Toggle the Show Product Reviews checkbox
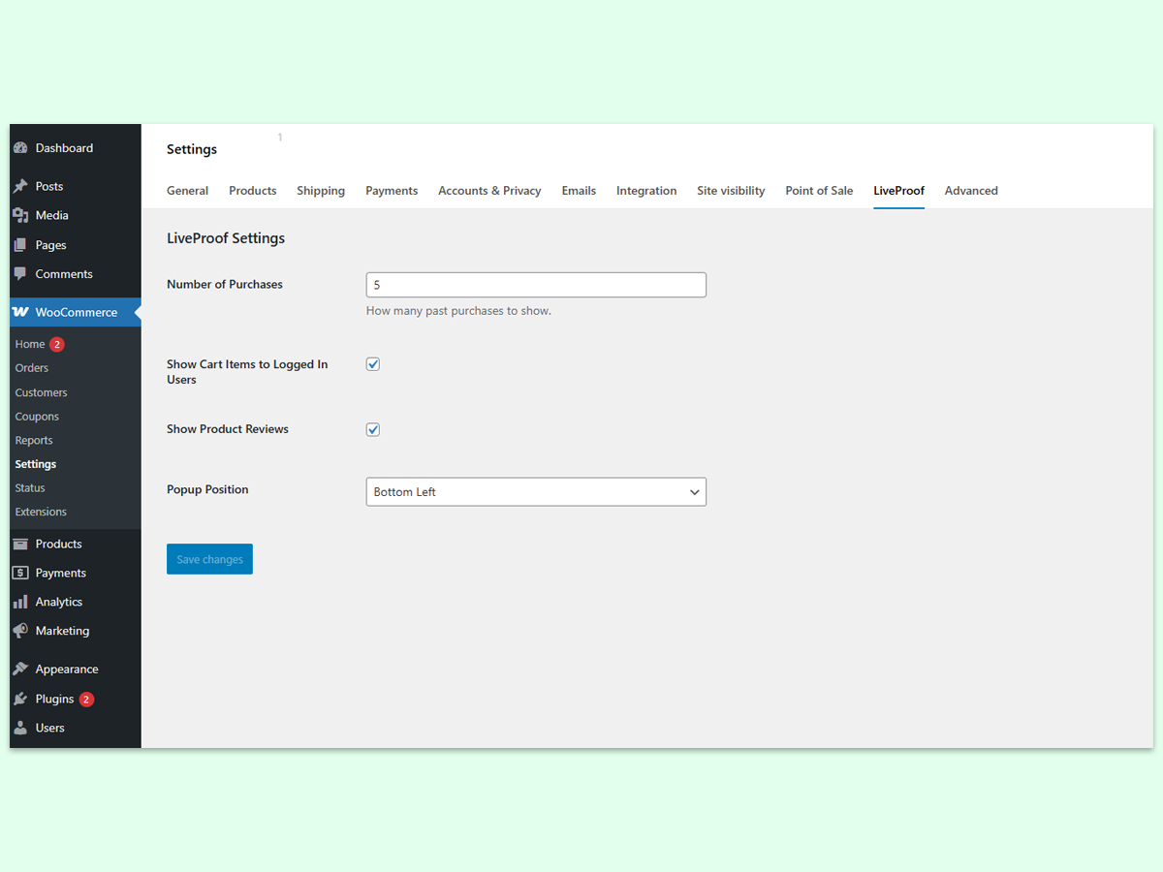The width and height of the screenshot is (1163, 872). [373, 429]
